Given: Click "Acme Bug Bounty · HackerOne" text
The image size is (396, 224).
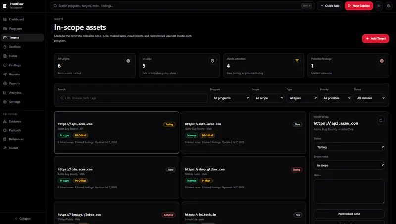Looking at the screenshot, I should tap(334, 129).
